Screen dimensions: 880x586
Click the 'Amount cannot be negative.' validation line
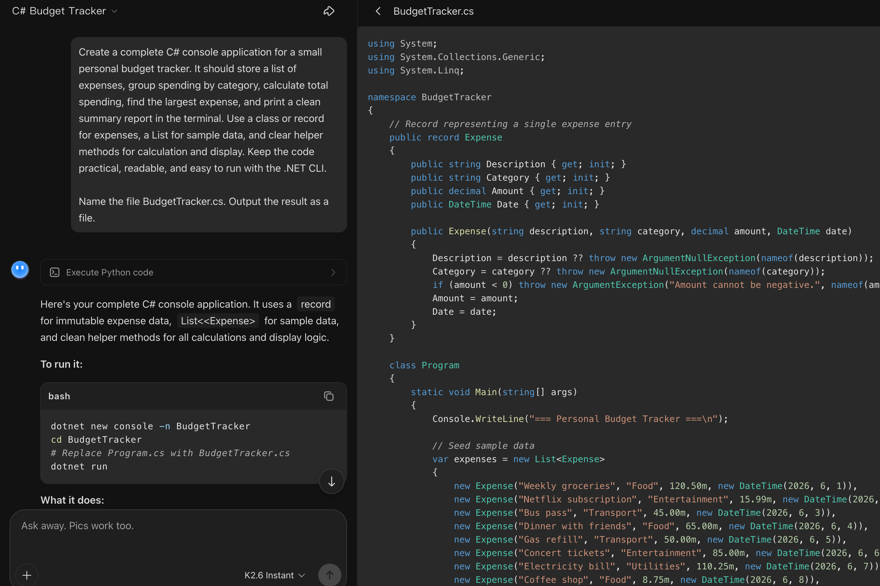[x=656, y=285]
